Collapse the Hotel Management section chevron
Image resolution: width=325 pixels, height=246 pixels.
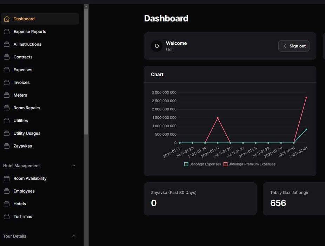74,166
